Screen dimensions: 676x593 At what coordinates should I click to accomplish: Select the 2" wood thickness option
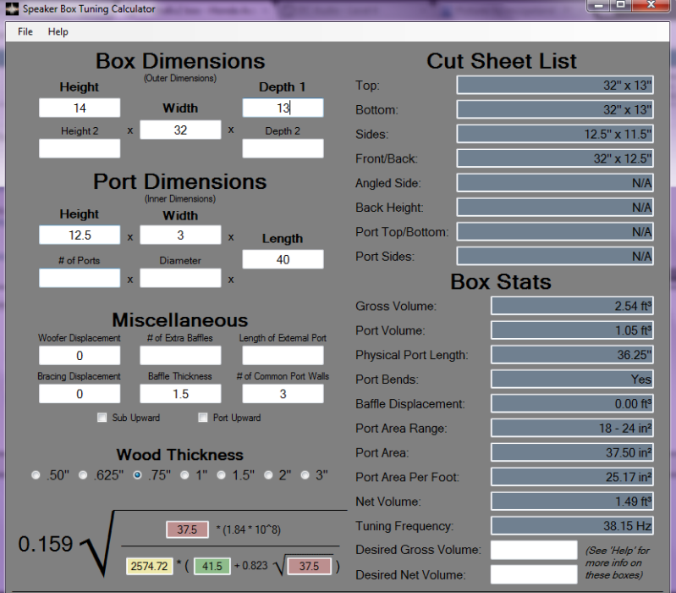point(268,475)
